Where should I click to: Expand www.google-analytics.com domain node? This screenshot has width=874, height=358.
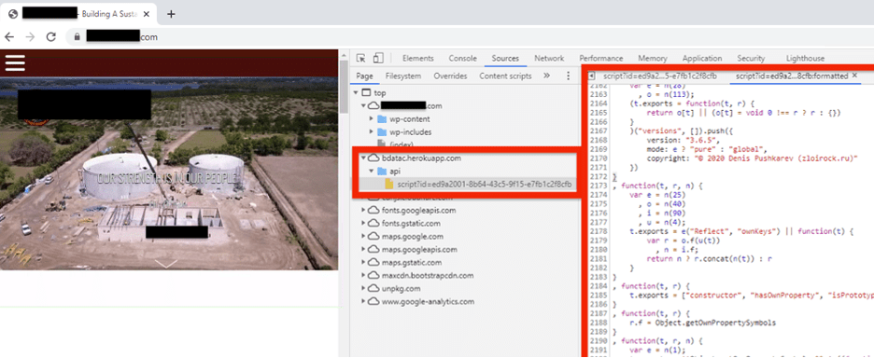(x=364, y=302)
